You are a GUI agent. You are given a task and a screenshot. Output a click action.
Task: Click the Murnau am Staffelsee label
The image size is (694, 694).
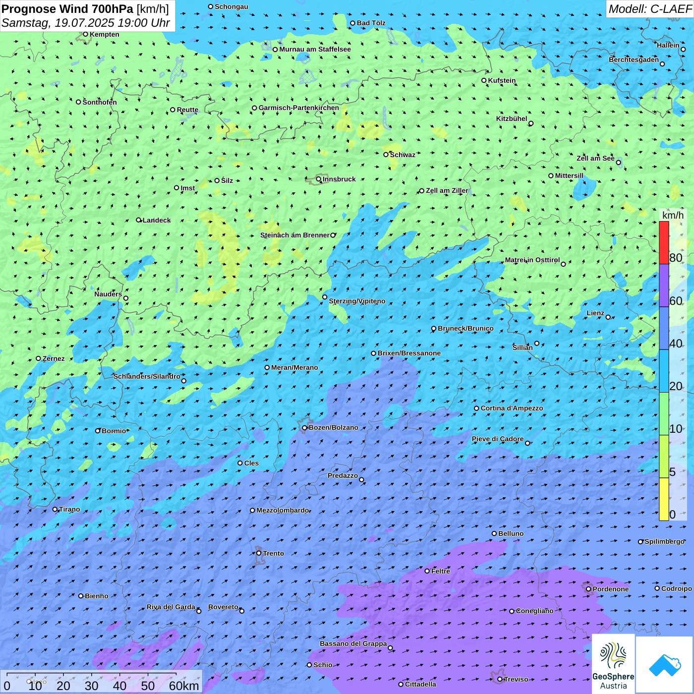coord(315,49)
